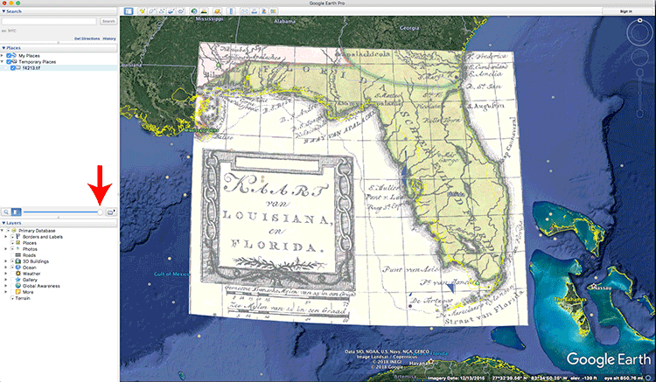The height and width of the screenshot is (382, 656).
Task: Toggle the Borders and Labels checkbox
Action: (12, 237)
